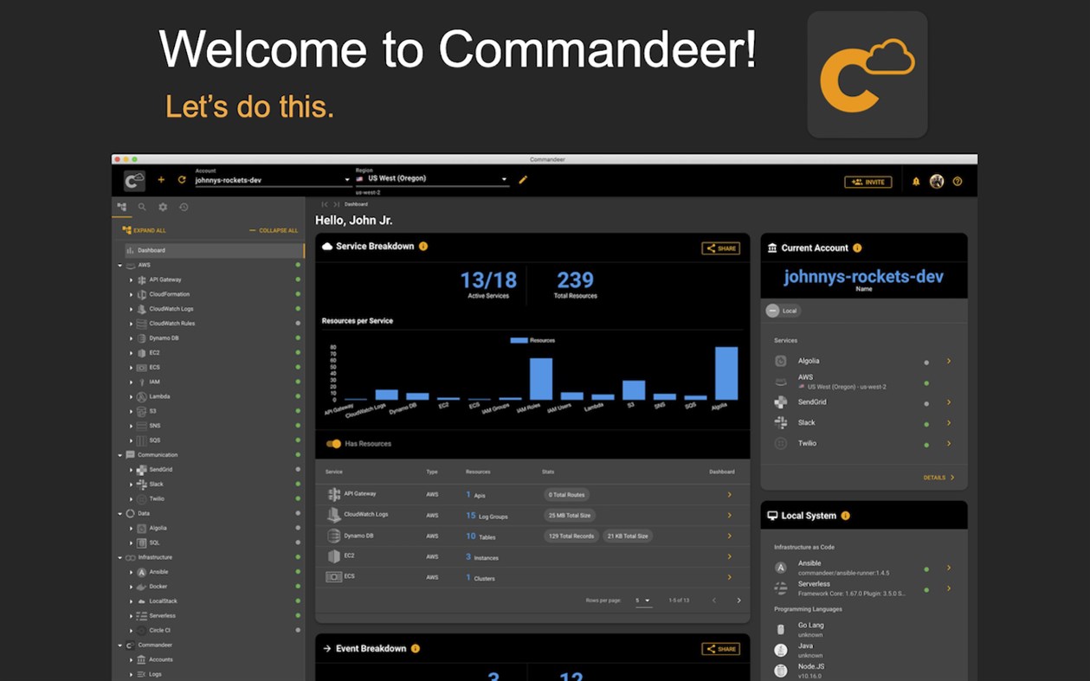Screen dimensions: 1090x681
Task: Click SHARE on the Event Breakdown card
Action: click(720, 649)
